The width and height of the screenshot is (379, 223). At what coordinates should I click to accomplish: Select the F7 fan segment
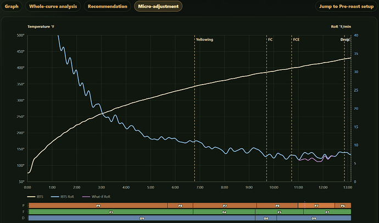click(327, 212)
